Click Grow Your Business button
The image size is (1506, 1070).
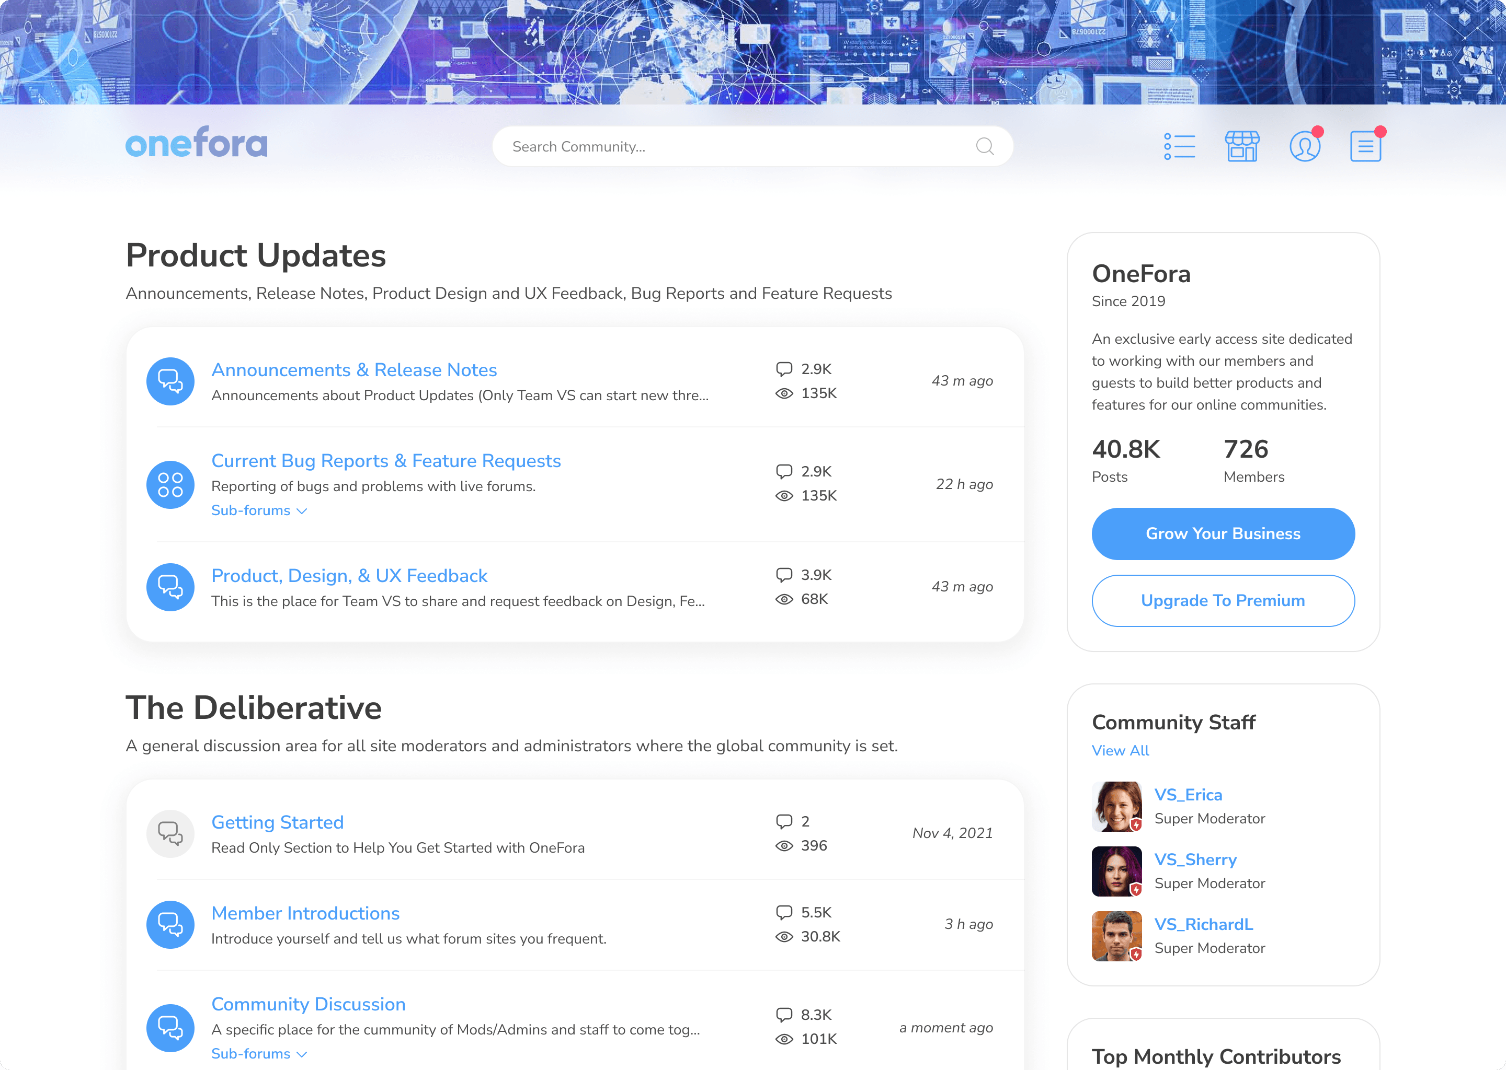[x=1223, y=533]
